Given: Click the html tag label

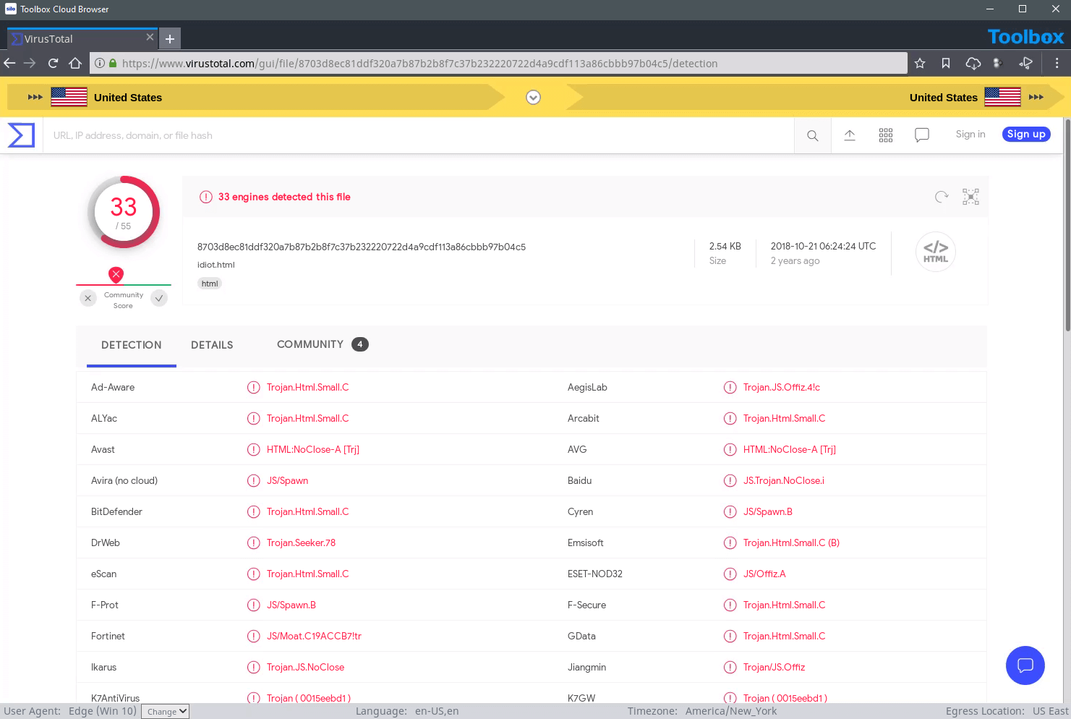Looking at the screenshot, I should [x=210, y=284].
